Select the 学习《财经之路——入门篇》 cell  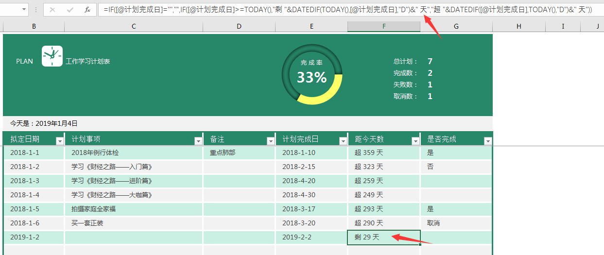(x=134, y=167)
